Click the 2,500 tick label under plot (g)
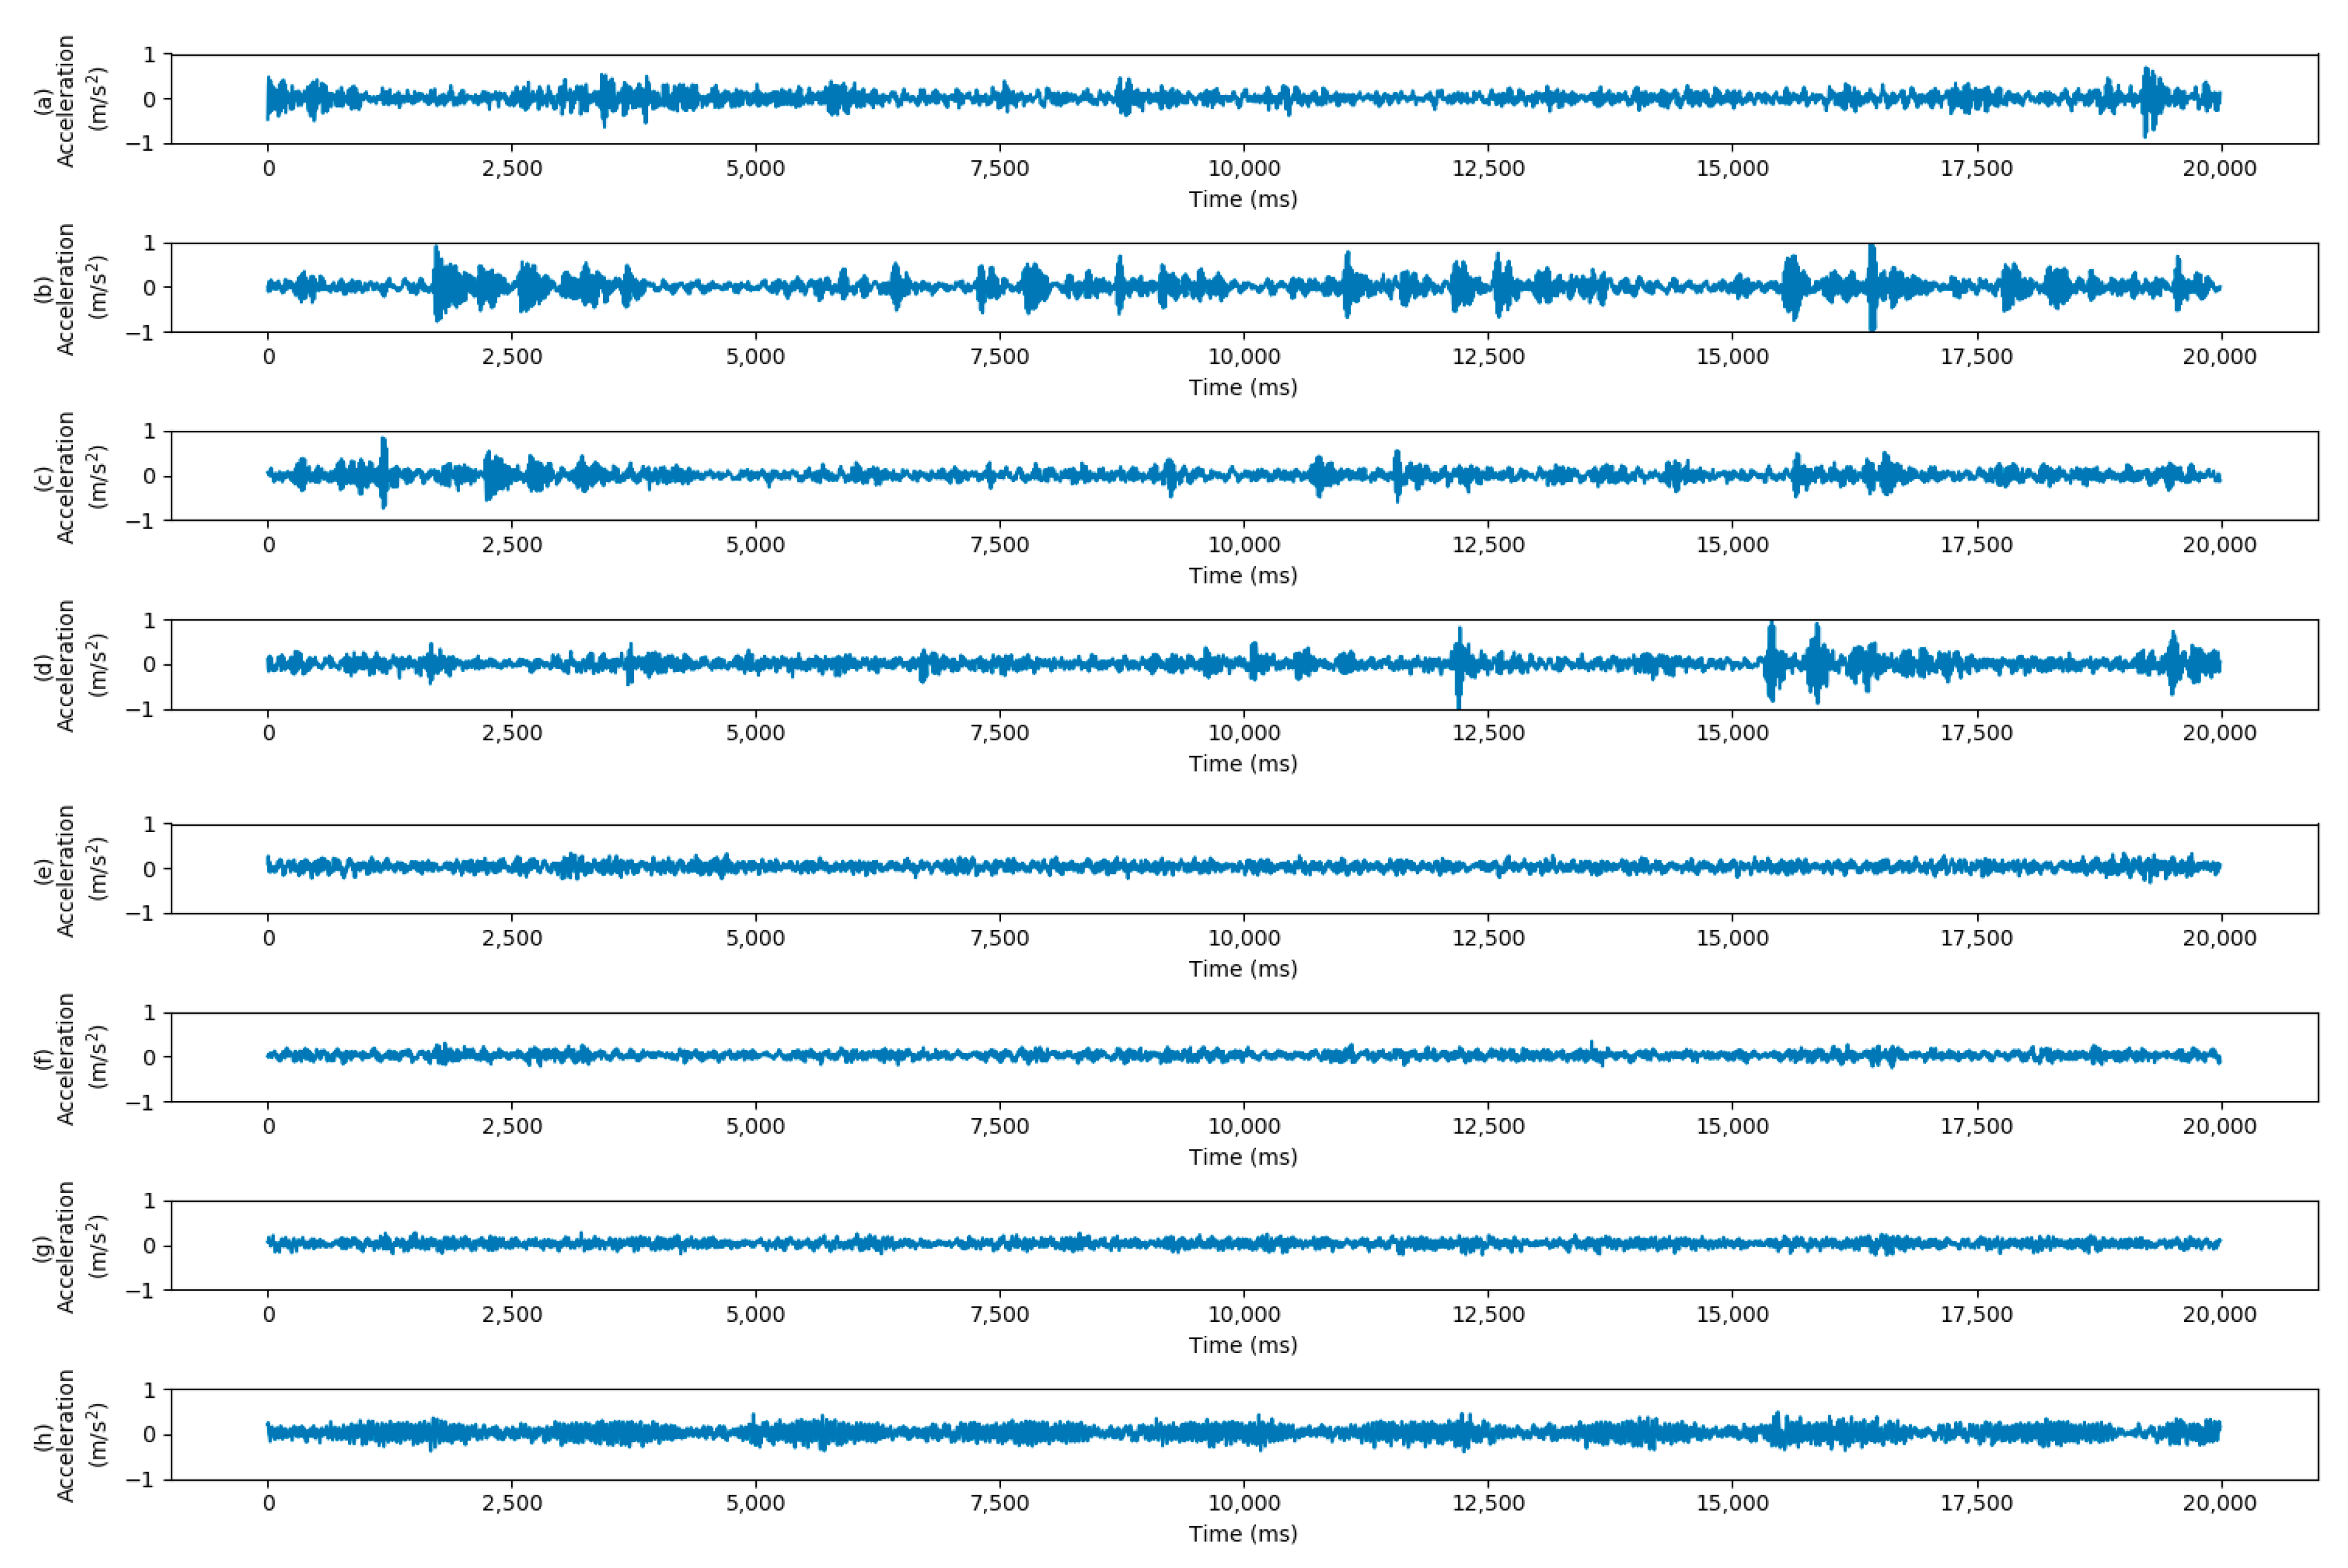The height and width of the screenshot is (1568, 2348). (x=512, y=1314)
